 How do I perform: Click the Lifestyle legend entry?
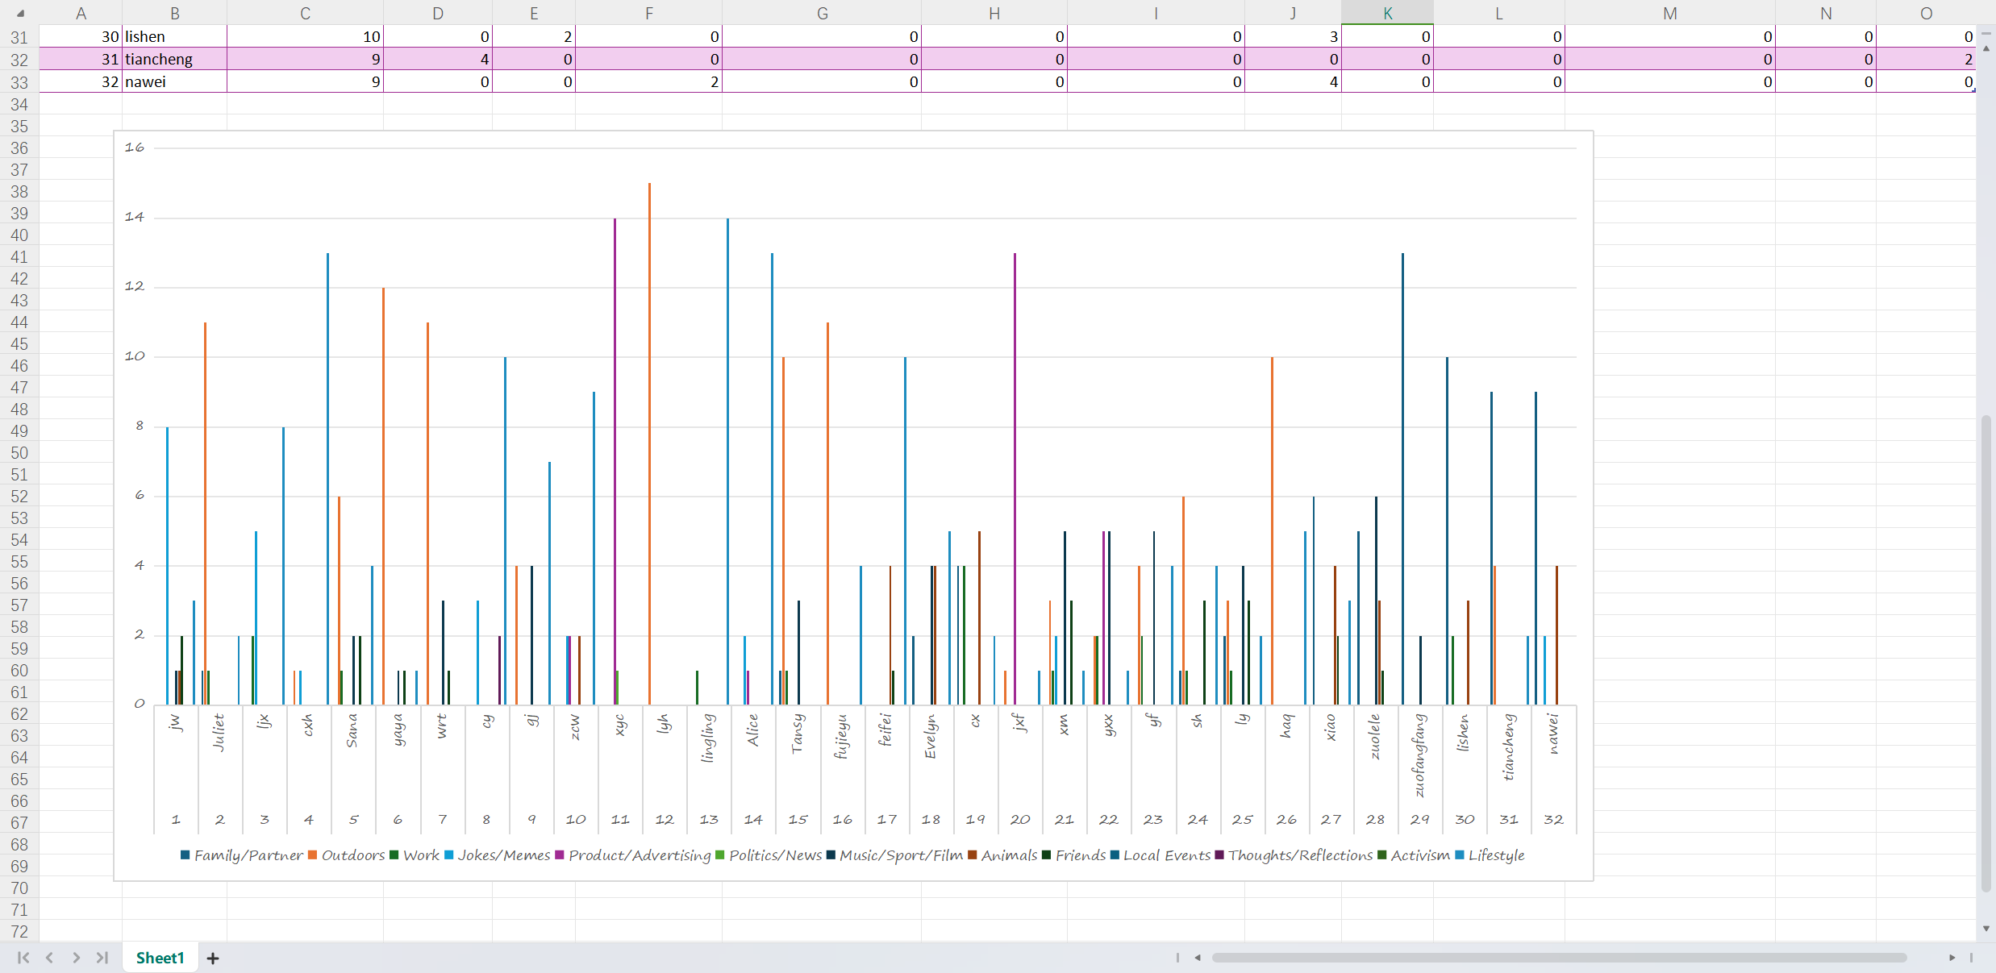tap(1495, 855)
